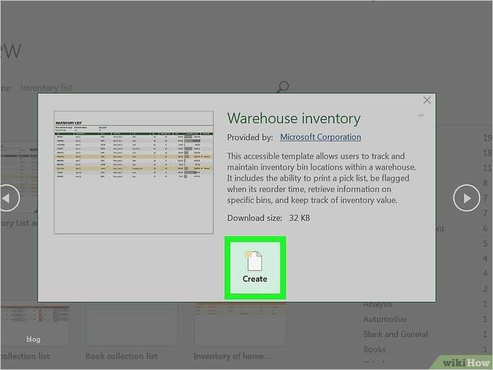Select the Analysis category
Screen dimensions: 493x370
point(378,304)
